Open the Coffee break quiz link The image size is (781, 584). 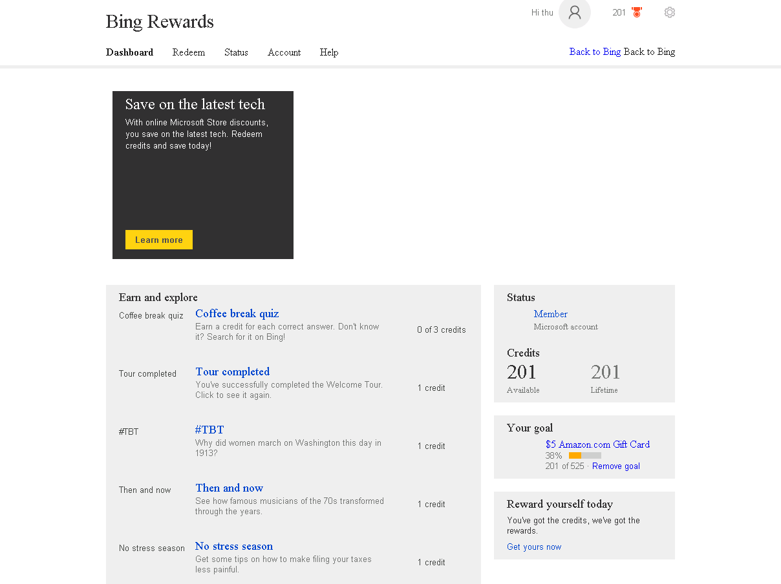(237, 313)
